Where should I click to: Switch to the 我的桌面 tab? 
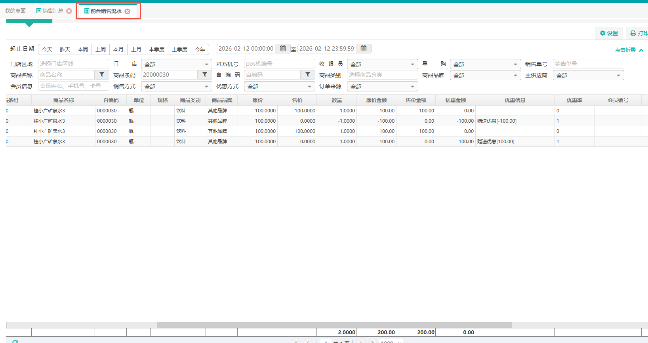(x=15, y=11)
